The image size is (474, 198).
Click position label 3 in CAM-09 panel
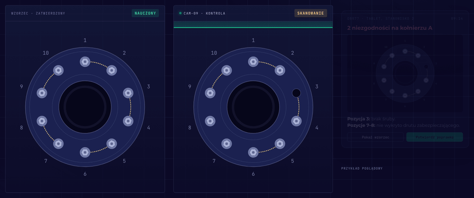[x=317, y=86]
